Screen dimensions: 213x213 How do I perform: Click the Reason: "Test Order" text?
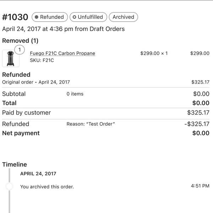[91, 124]
